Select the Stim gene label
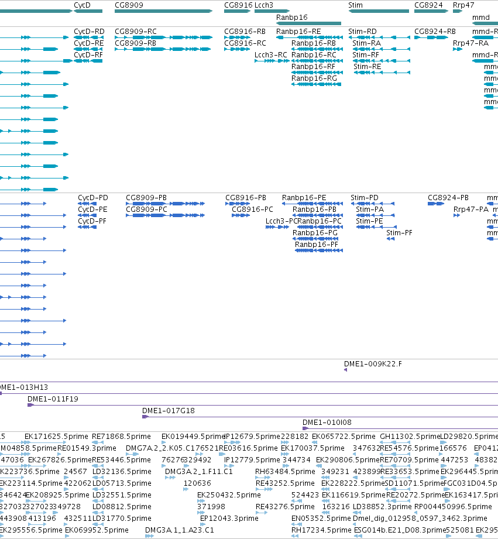This screenshot has height=539, width=498. [355, 5]
